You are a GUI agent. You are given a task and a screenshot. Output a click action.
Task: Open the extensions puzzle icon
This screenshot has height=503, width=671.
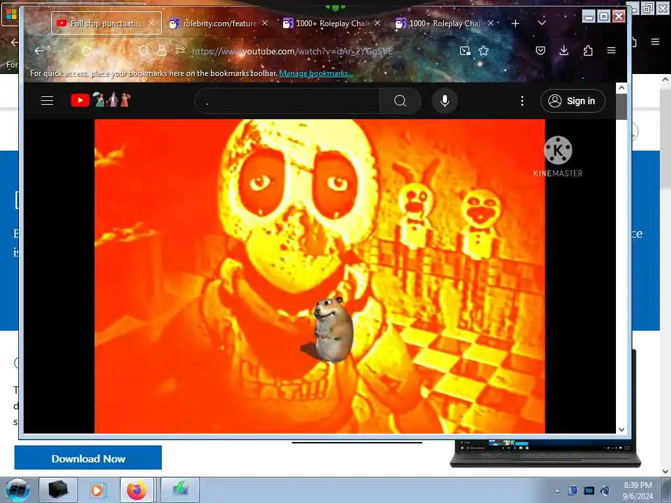tap(588, 51)
